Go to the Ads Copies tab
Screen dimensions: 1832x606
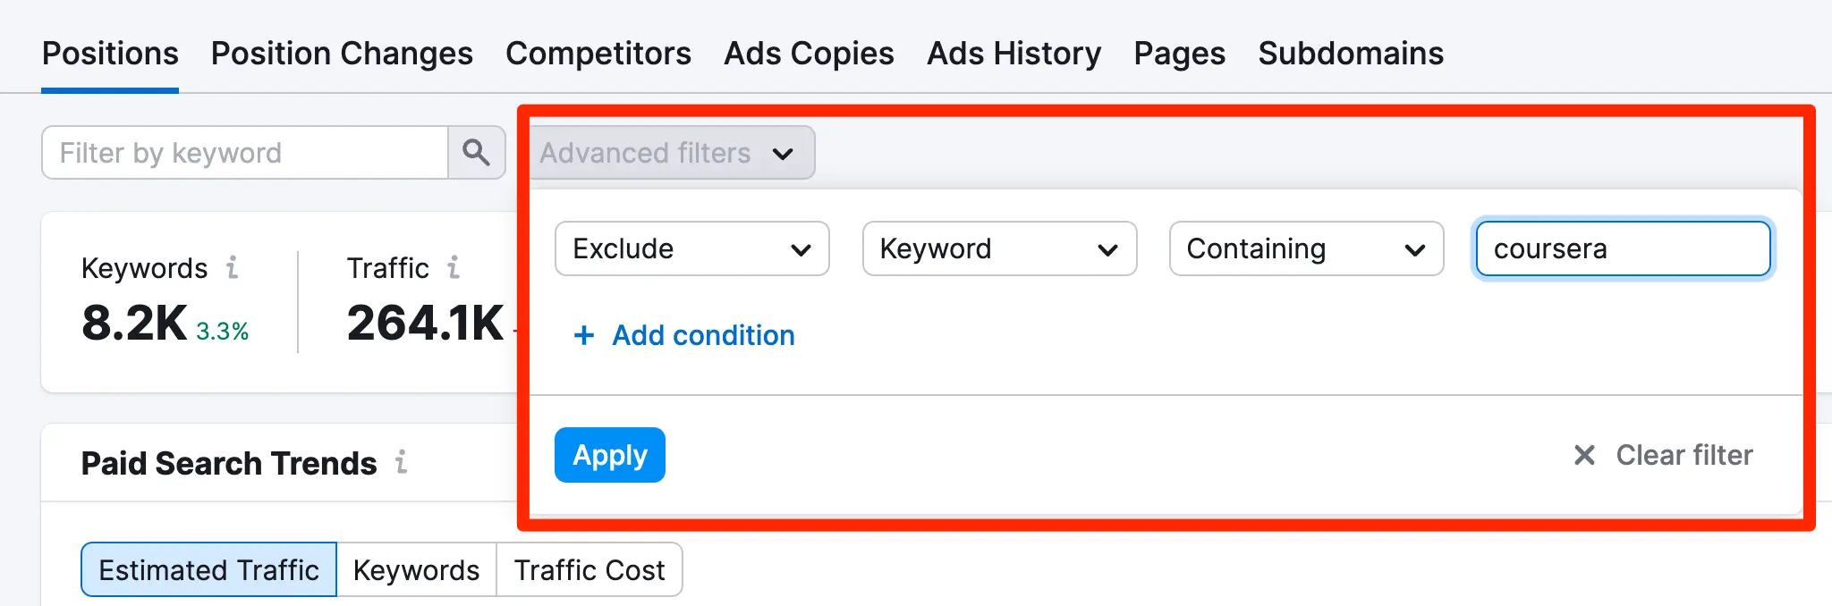[x=809, y=54]
